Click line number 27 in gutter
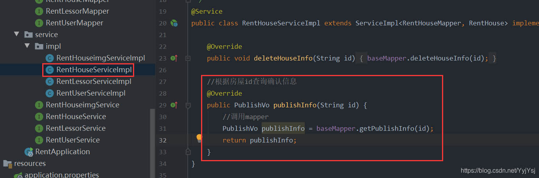 163,82
